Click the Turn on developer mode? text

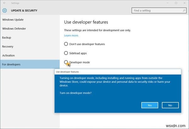point(76,93)
